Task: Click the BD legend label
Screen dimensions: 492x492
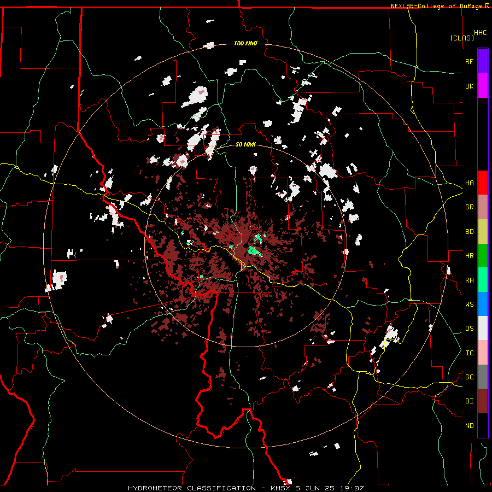Action: click(469, 232)
